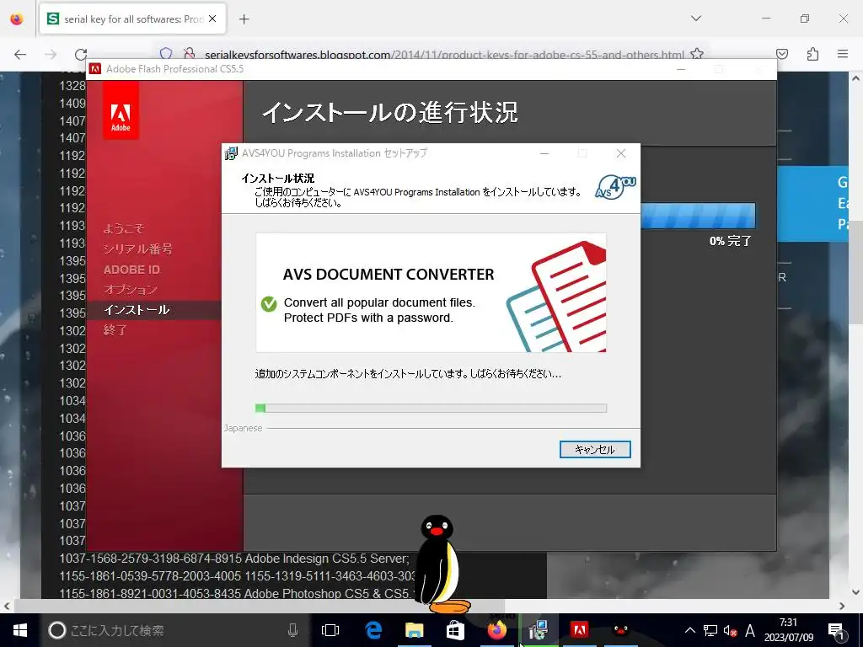
Task: Open Firefox tracking protection shield
Action: 166,53
